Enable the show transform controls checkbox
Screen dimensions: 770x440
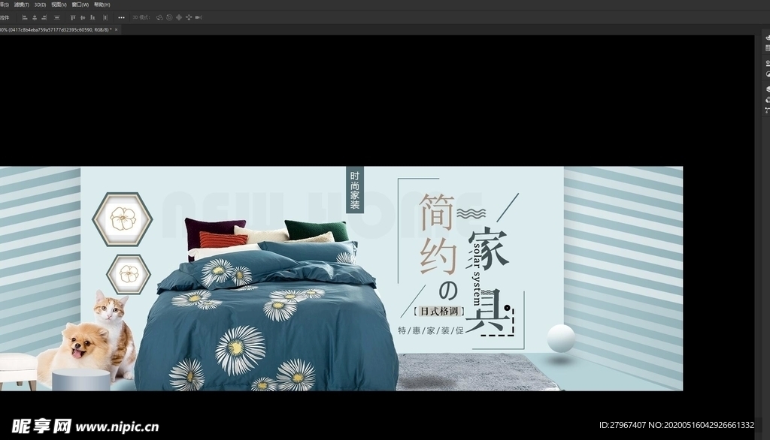click(6, 17)
